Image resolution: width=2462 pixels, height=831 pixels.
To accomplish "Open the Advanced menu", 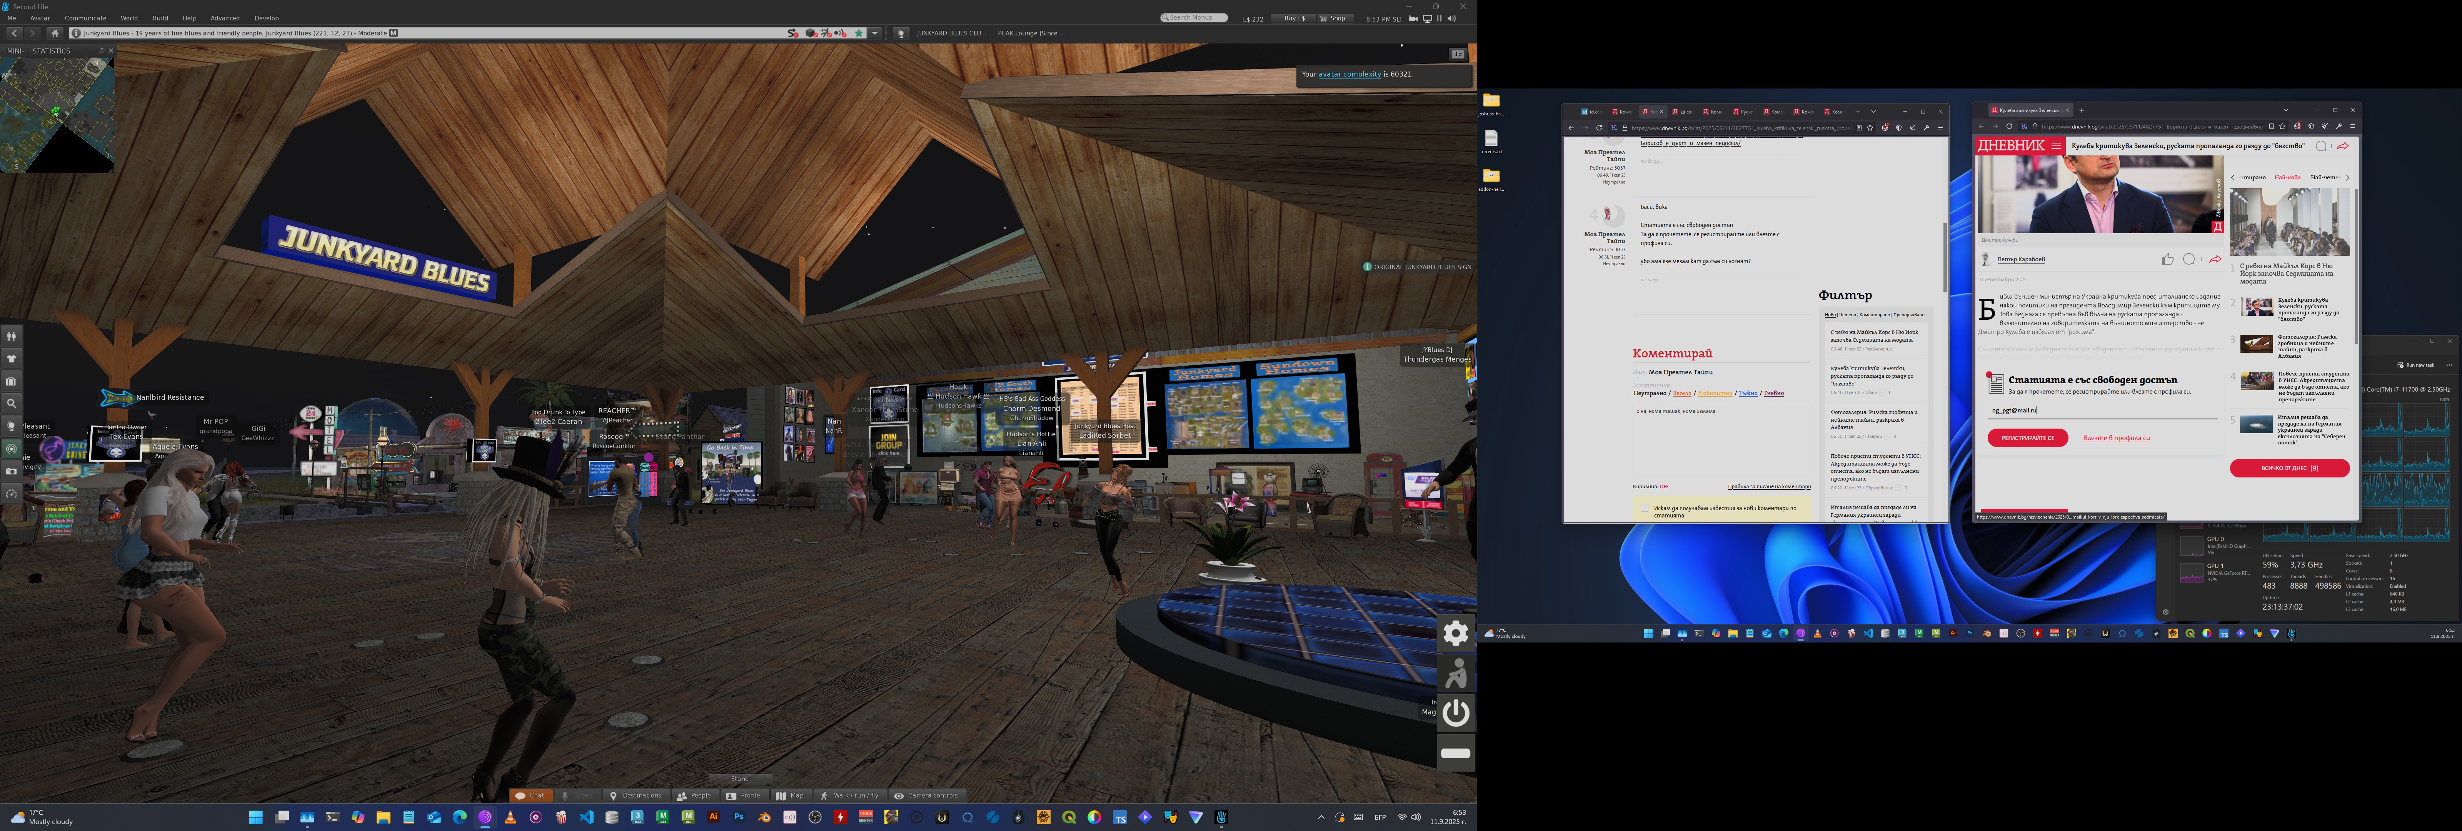I will coord(225,18).
